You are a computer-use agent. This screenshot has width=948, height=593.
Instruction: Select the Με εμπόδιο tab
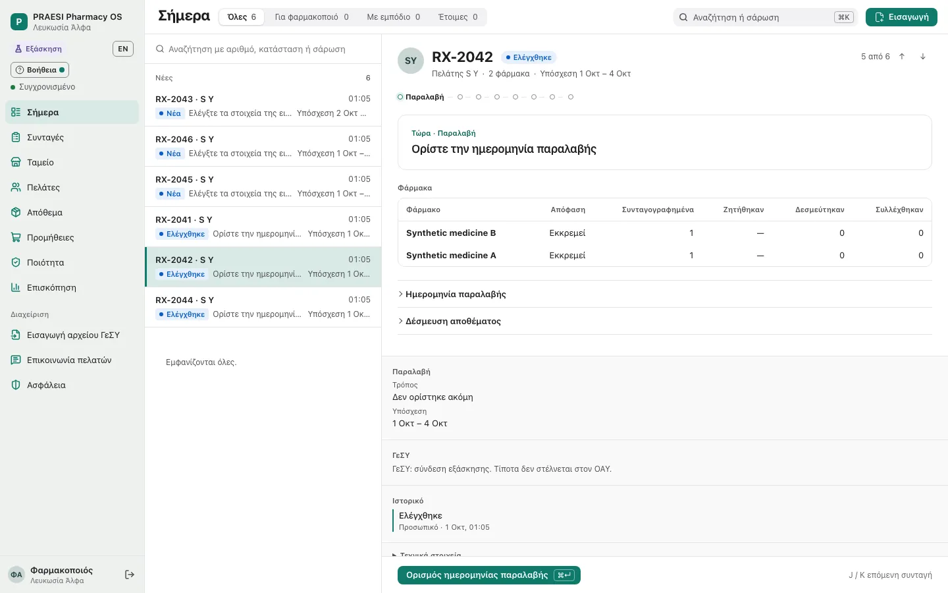[x=393, y=17]
